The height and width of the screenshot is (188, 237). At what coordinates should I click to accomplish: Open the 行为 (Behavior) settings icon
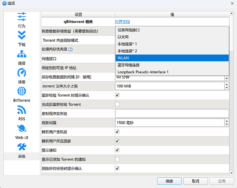[22, 17]
